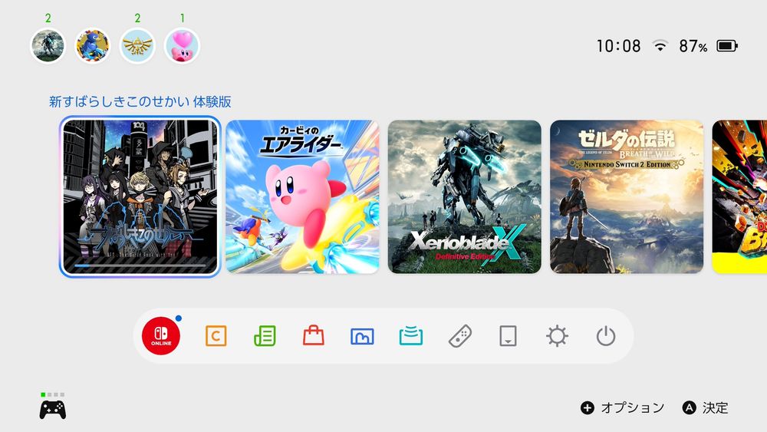The image size is (767, 432).
Task: Select the Power sleep icon
Action: tap(606, 336)
